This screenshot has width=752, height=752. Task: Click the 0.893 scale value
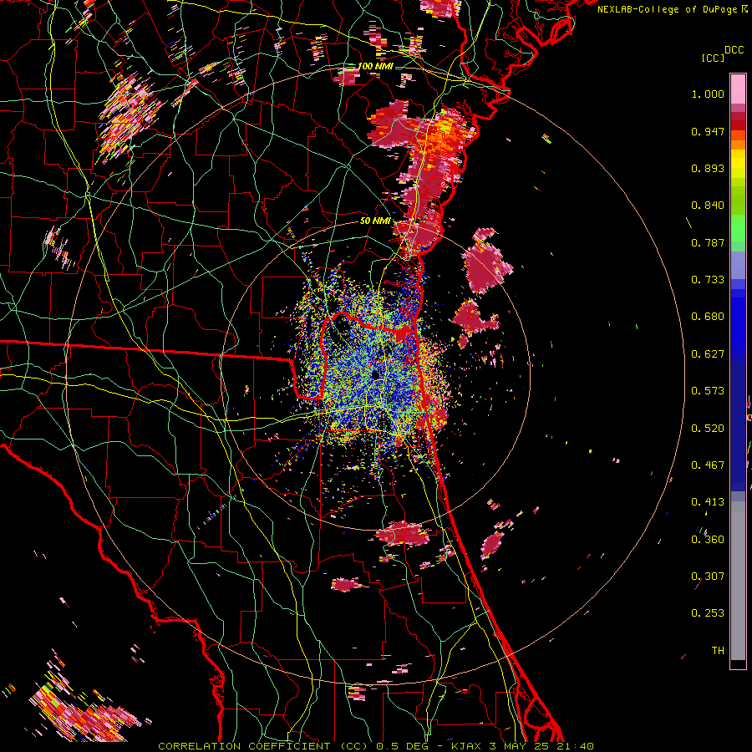[x=708, y=168]
